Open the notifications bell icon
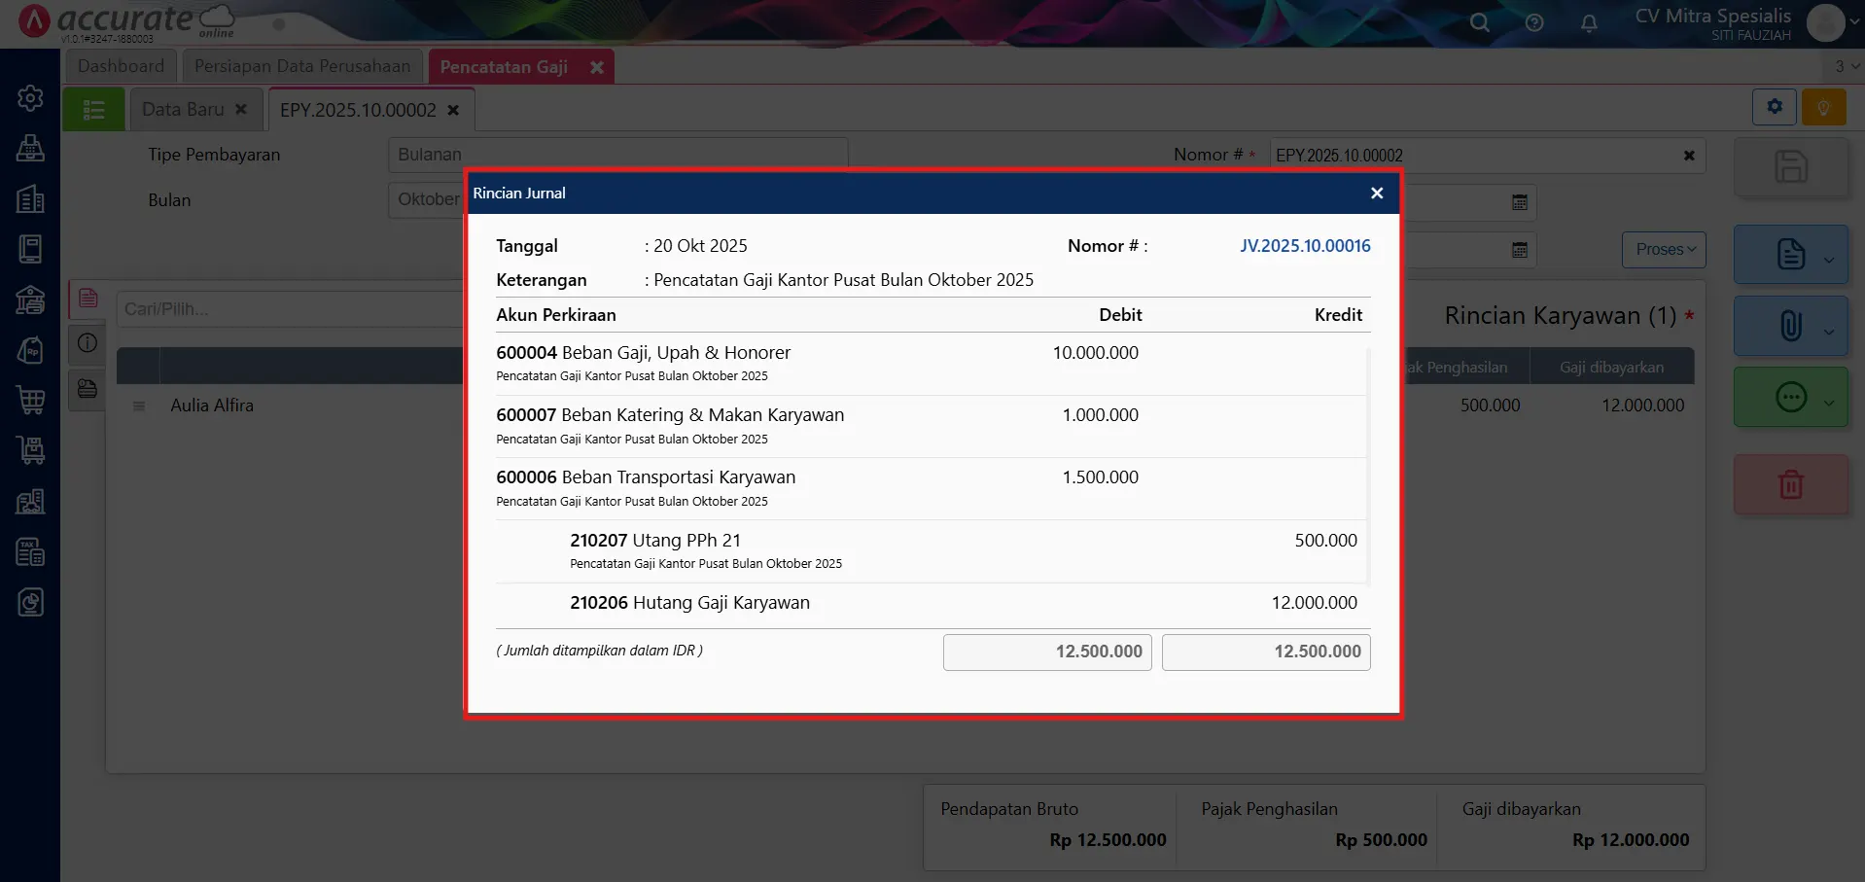This screenshot has width=1865, height=882. [x=1589, y=22]
